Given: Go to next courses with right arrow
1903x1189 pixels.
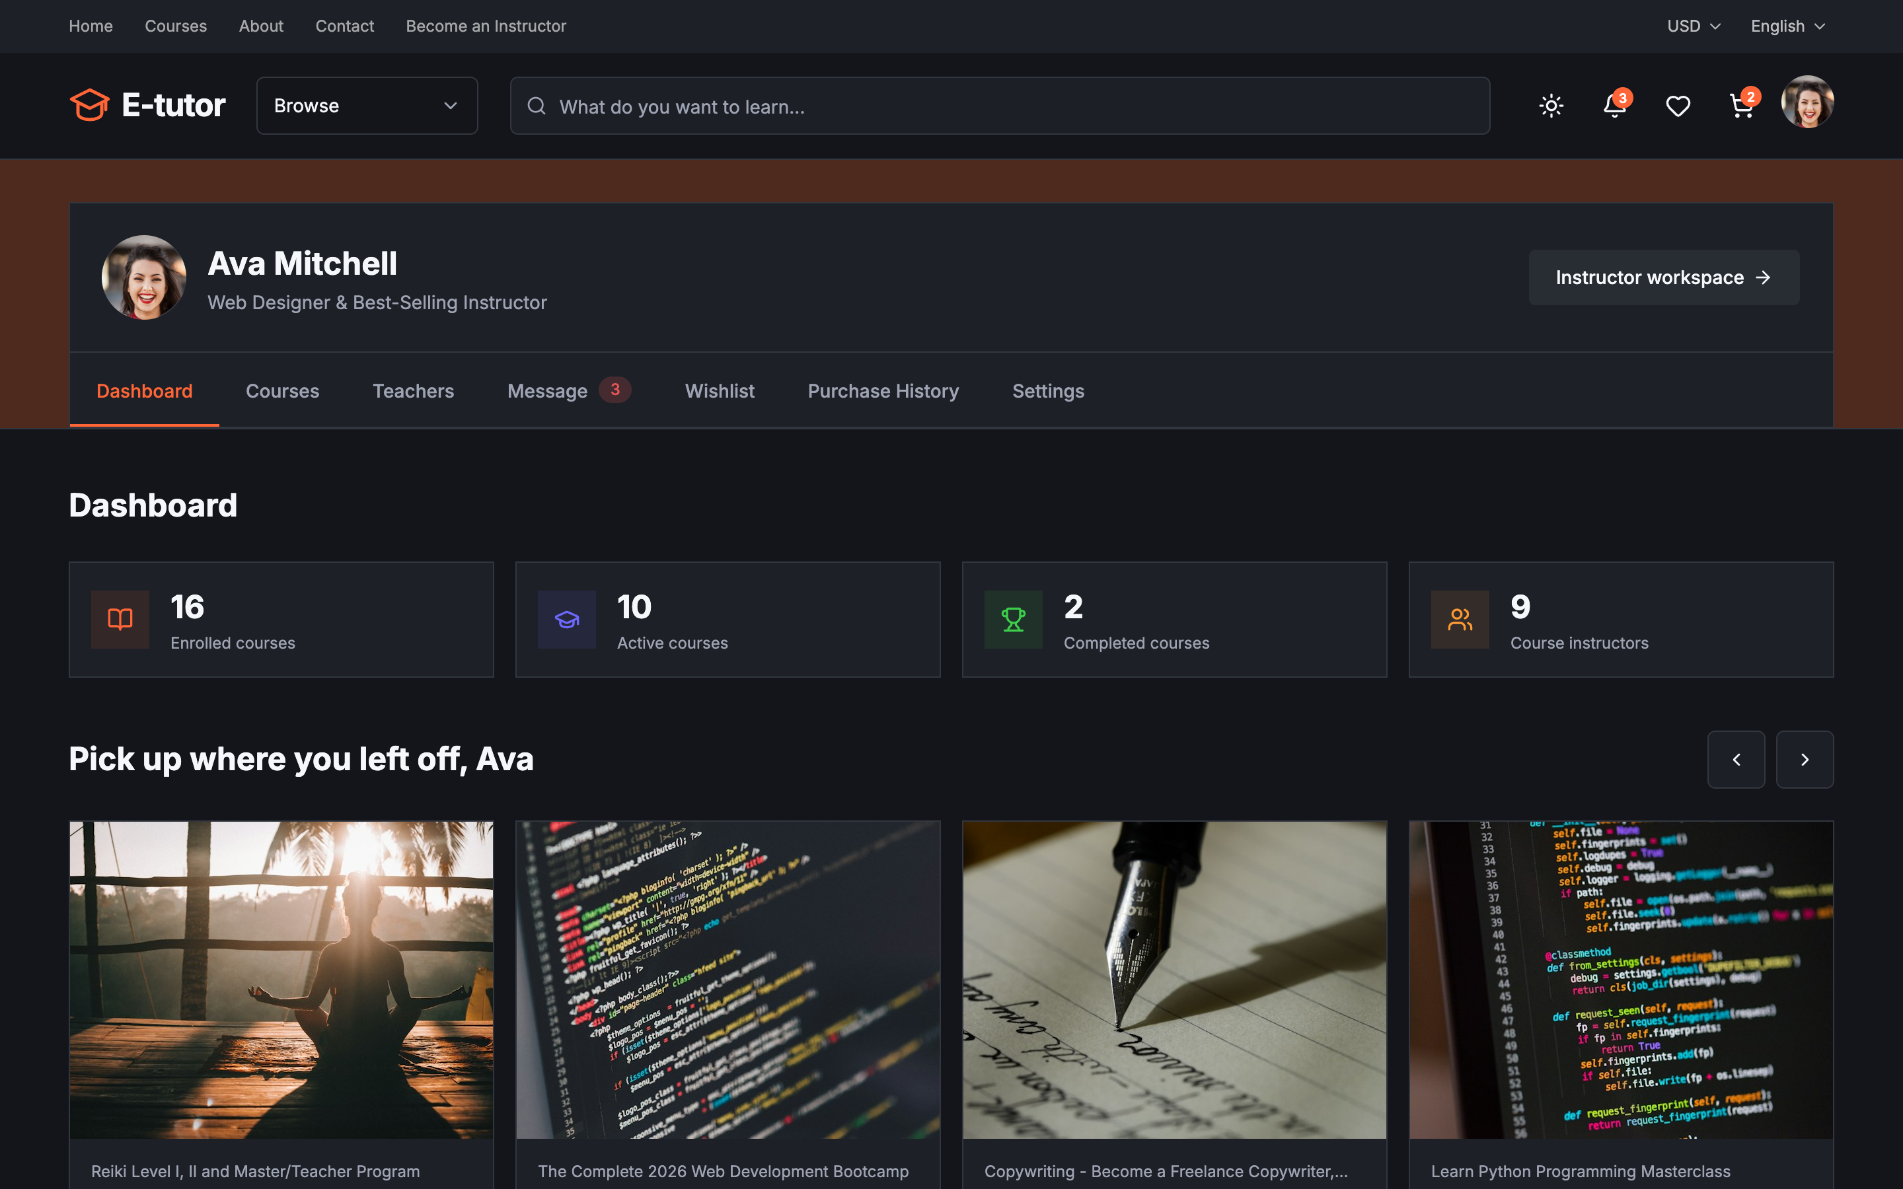Looking at the screenshot, I should [1805, 759].
